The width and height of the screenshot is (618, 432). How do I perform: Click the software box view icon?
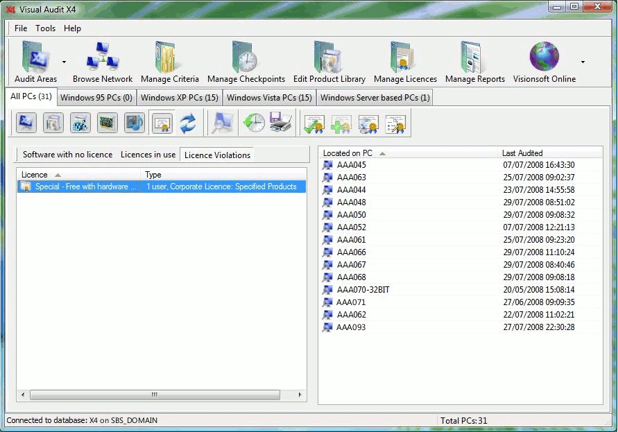coord(53,123)
